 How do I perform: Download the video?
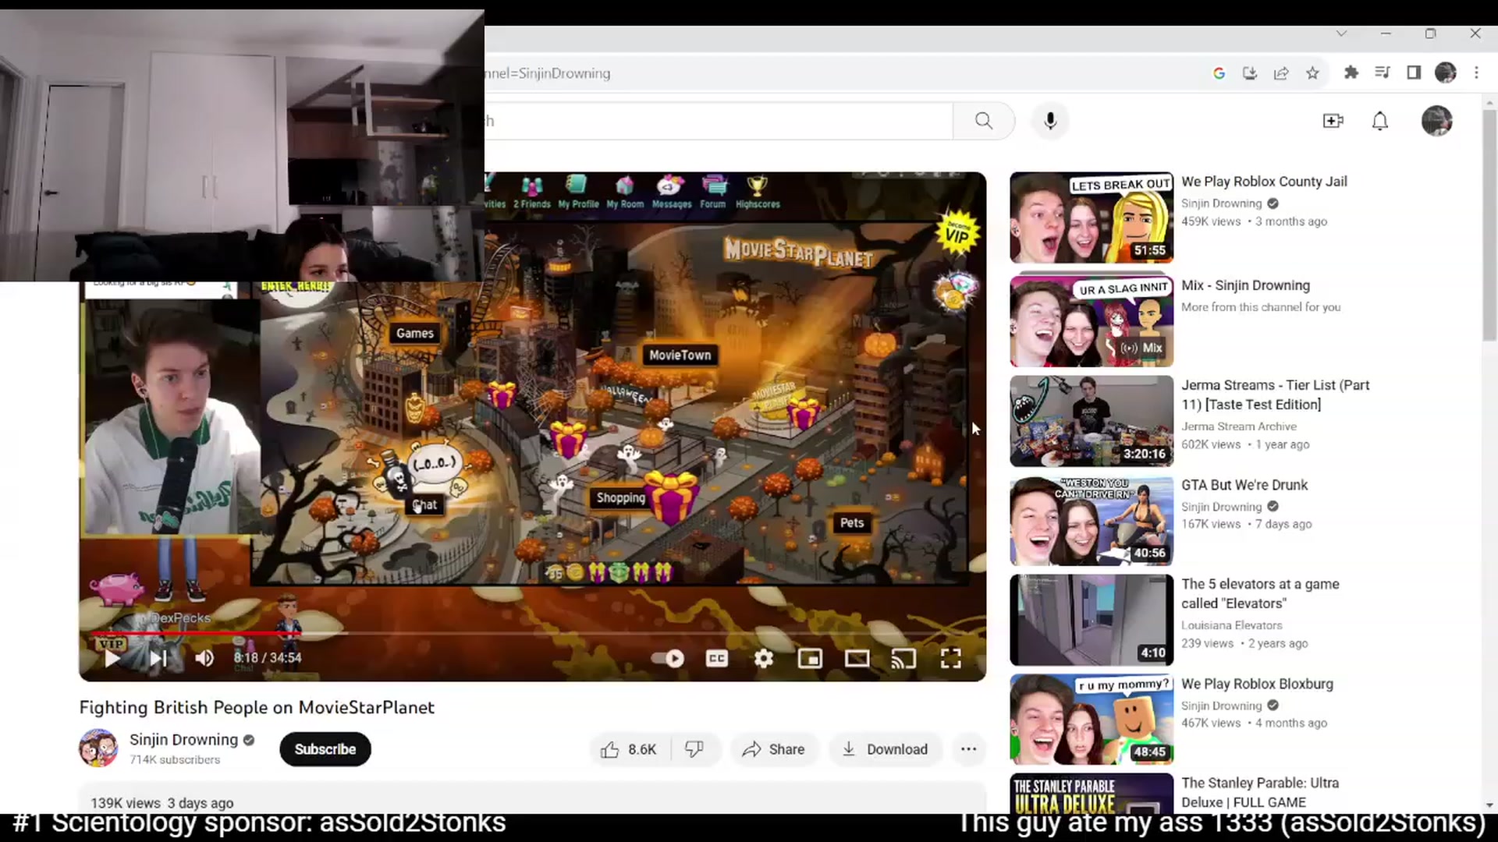coord(885,749)
